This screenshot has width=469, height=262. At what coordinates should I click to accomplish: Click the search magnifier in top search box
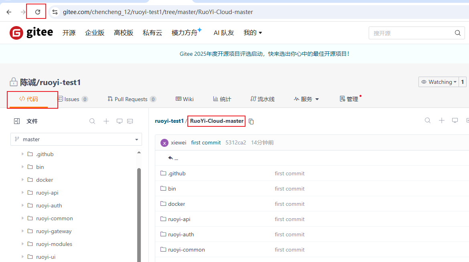[x=458, y=33]
